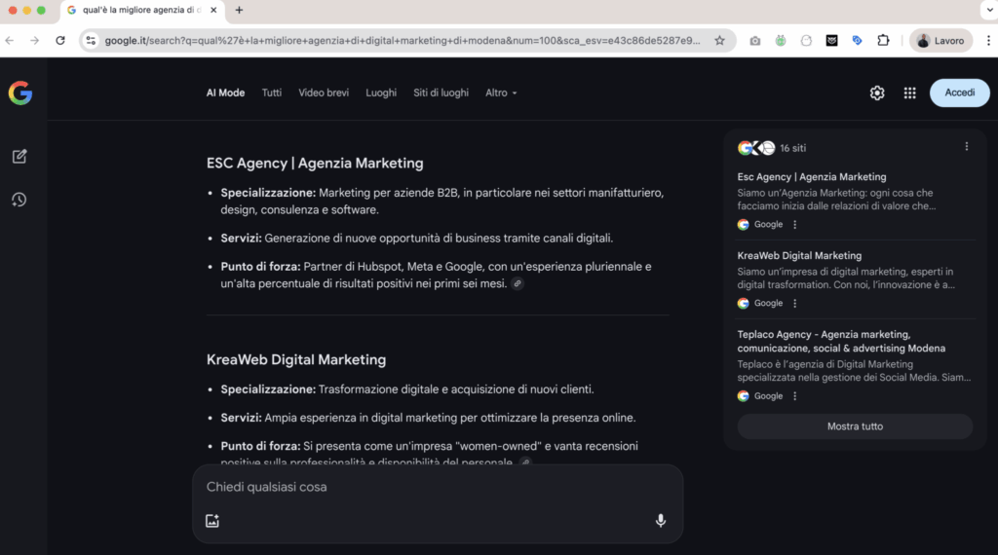Open Video brevi tab
Image resolution: width=998 pixels, height=555 pixels.
pos(324,92)
